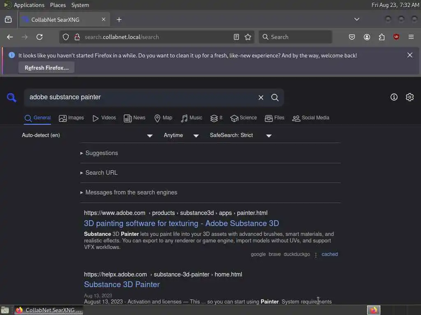
Task: Open the cached version link
Action: coord(330,254)
